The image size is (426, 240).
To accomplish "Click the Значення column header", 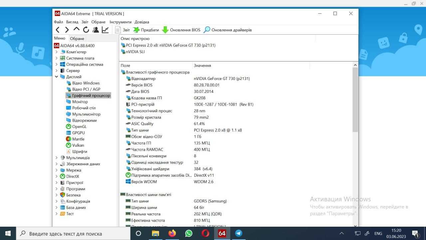I will (251, 66).
